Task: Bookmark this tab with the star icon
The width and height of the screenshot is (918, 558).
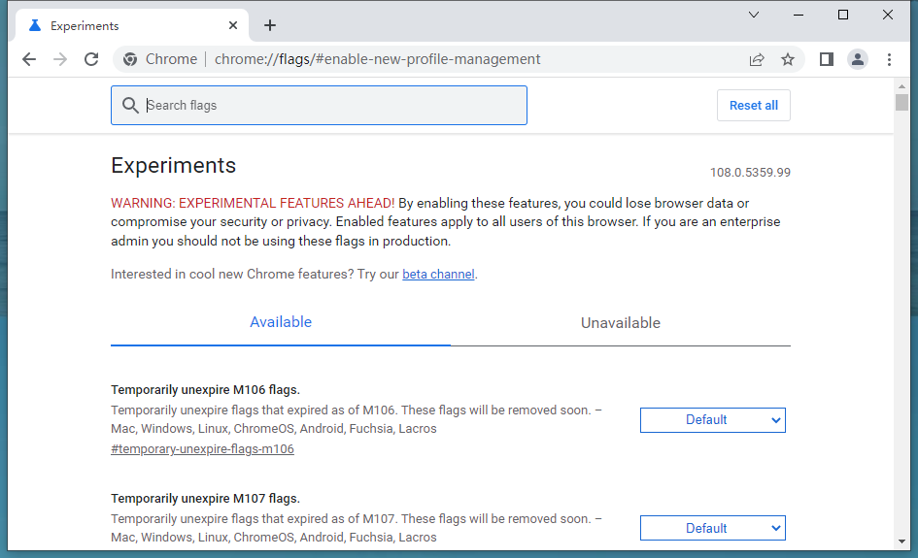Action: pos(788,59)
